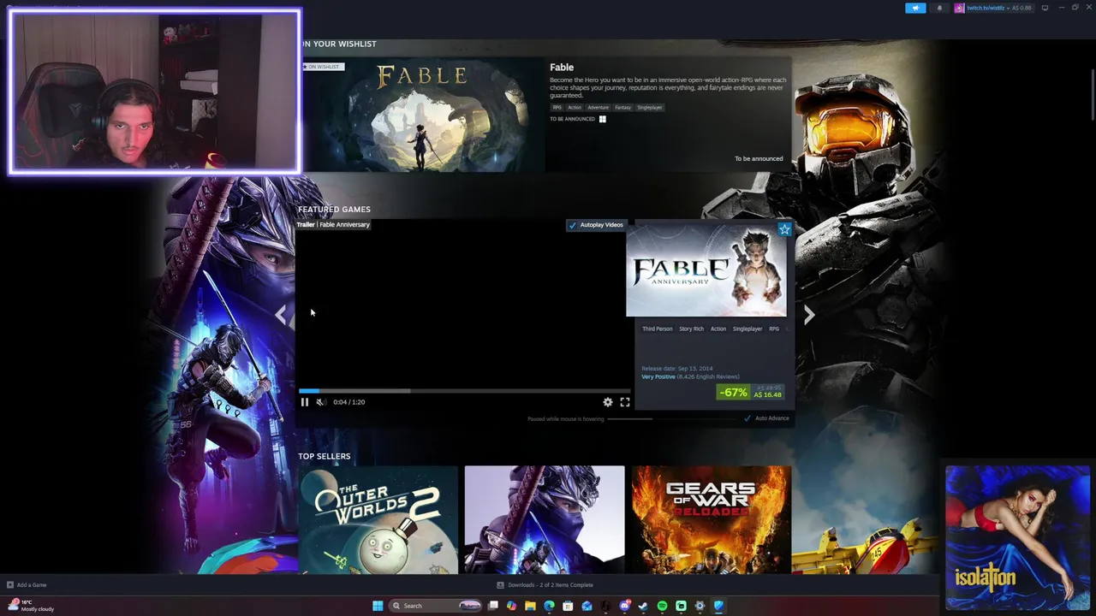Open The Outer Worlds 2 top seller
The image size is (1096, 616).
[x=378, y=519]
